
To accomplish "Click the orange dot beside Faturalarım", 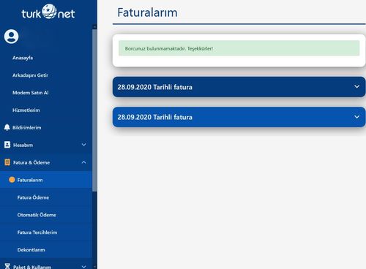I will (12, 180).
